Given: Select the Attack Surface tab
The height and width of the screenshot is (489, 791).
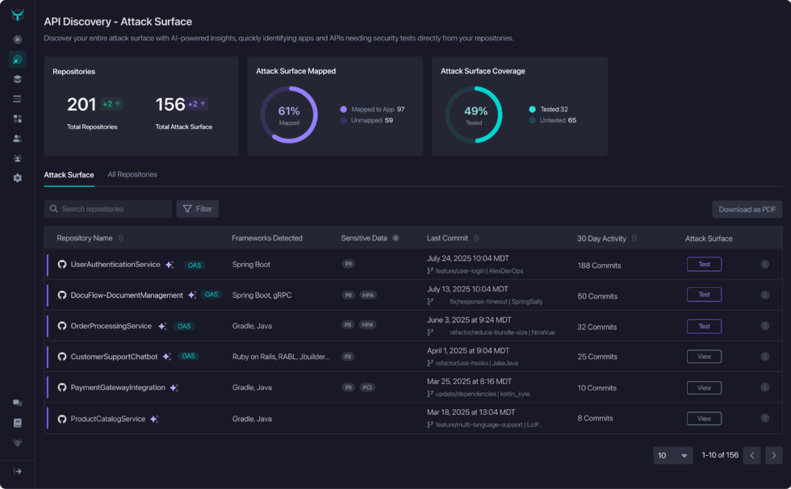Looking at the screenshot, I should (69, 174).
